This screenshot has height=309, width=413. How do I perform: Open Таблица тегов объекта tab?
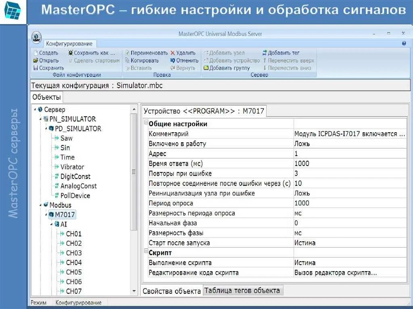pos(242,290)
